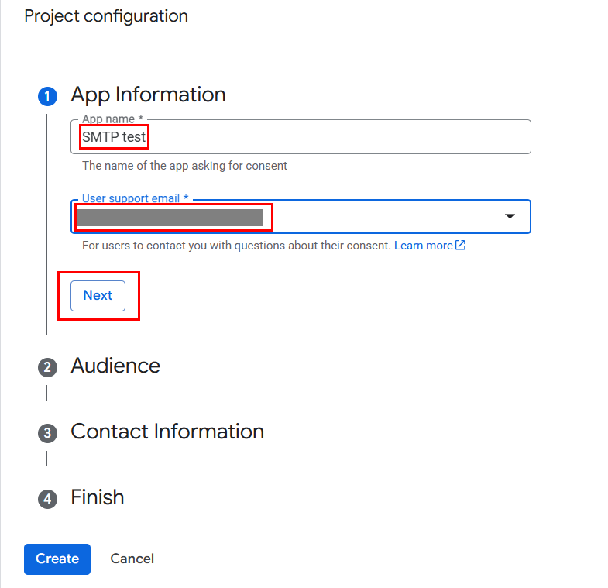
Task: Click the step 1 number circle icon
Action: (48, 96)
